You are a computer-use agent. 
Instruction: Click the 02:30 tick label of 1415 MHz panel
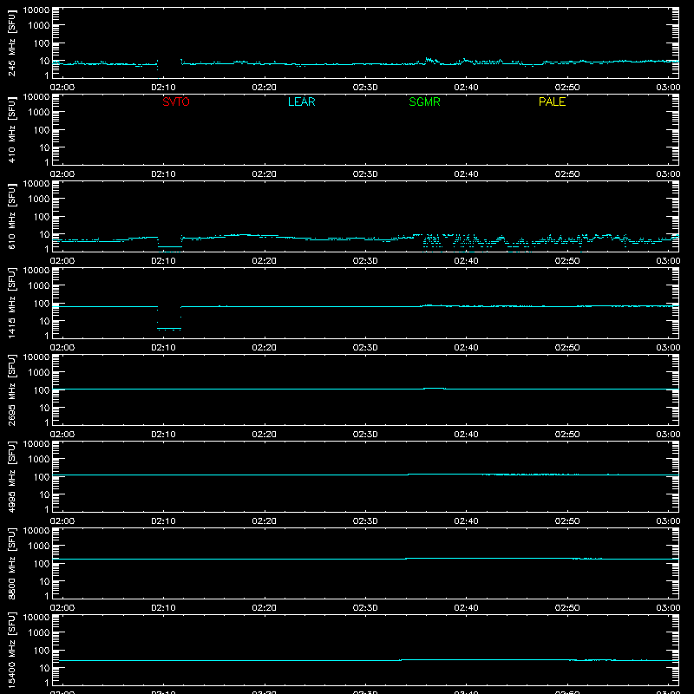(365, 348)
